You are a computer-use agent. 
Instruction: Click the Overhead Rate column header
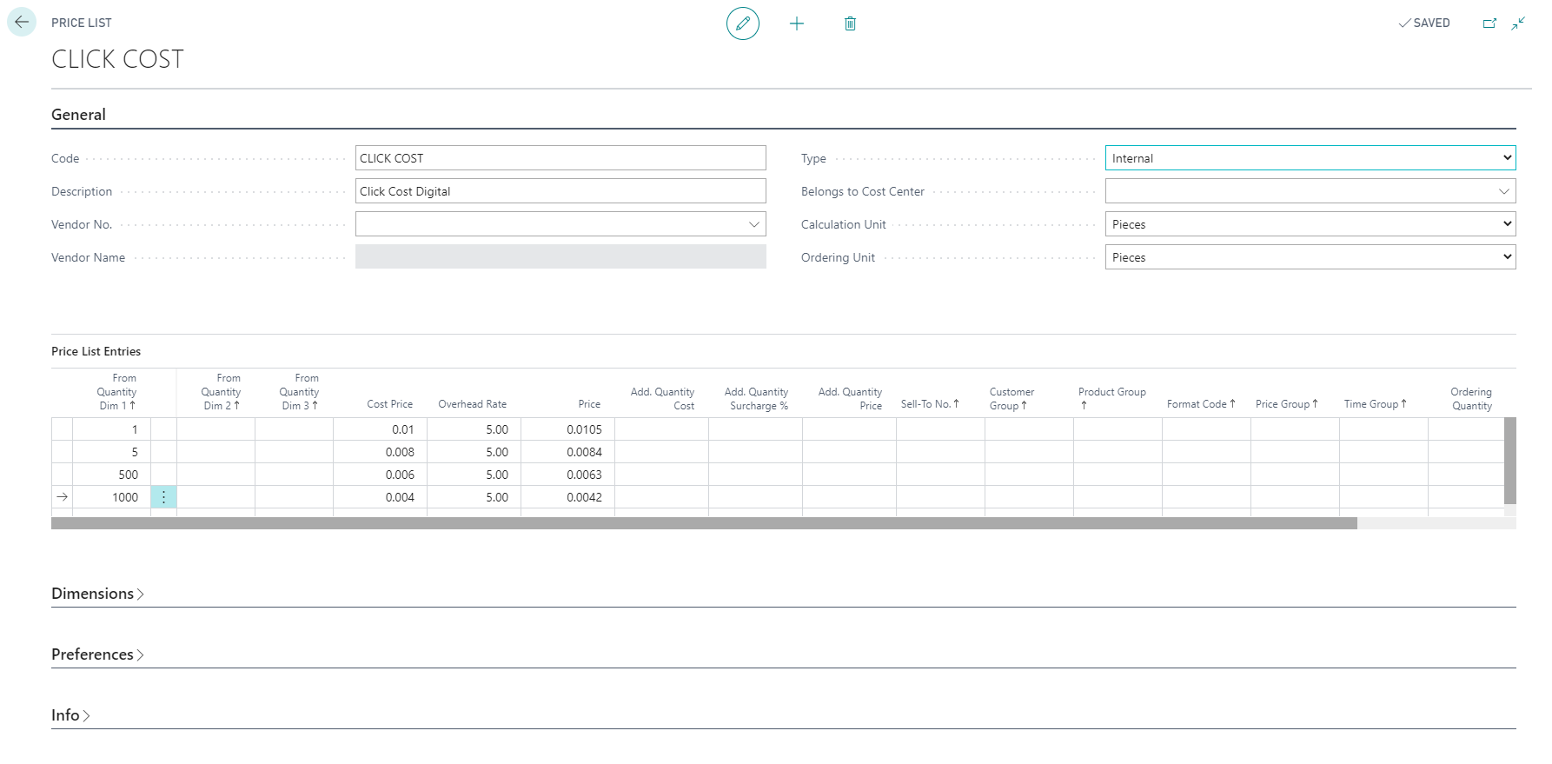click(x=472, y=404)
